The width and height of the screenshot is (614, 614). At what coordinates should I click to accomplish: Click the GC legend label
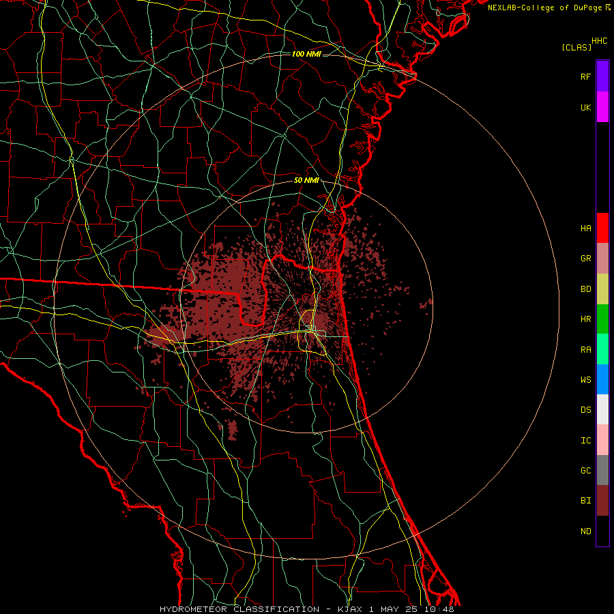[x=586, y=471]
